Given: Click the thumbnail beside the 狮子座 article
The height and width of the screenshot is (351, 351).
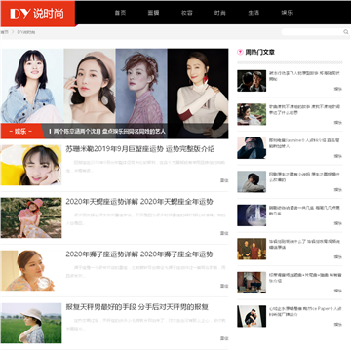Looking at the screenshot, I should (x=31, y=270).
